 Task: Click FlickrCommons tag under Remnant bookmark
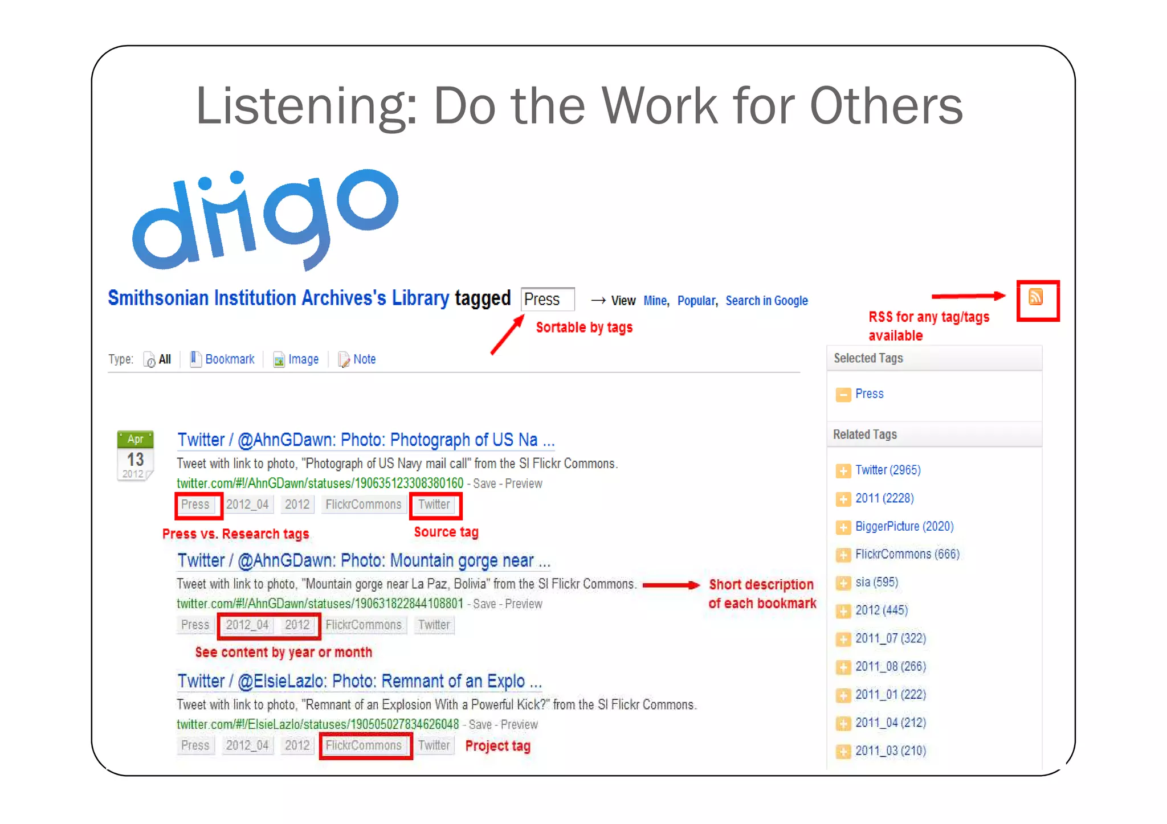coord(364,745)
